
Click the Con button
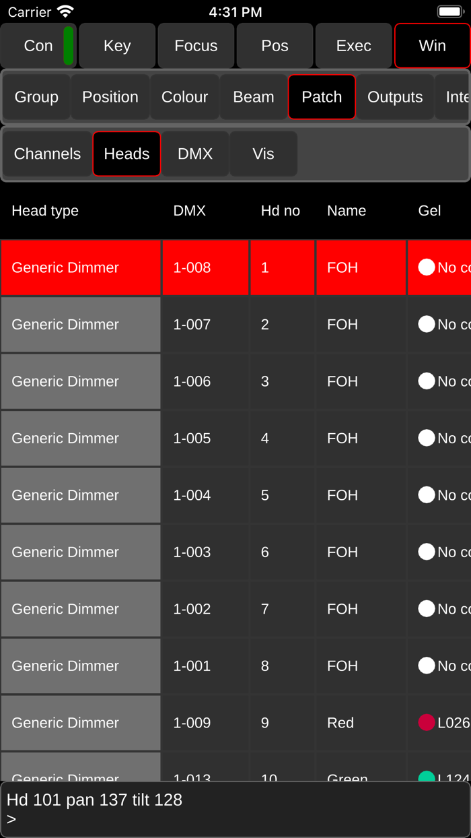[38, 45]
